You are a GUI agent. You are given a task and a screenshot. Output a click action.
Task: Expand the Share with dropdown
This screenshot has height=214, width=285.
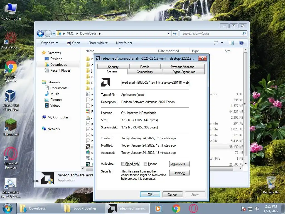click(98, 43)
